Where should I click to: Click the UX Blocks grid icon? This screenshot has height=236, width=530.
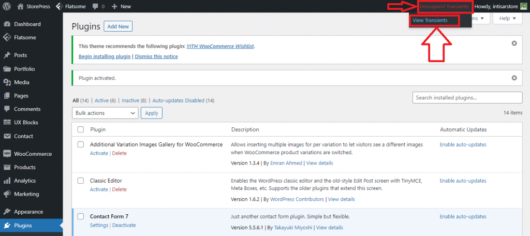pyautogui.click(x=7, y=122)
